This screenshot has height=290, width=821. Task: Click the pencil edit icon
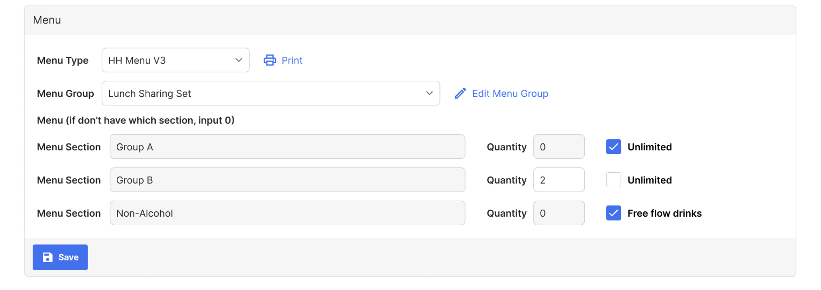click(460, 94)
